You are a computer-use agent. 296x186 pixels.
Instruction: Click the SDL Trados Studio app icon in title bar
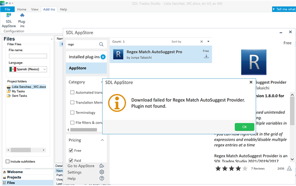coord(2,3)
